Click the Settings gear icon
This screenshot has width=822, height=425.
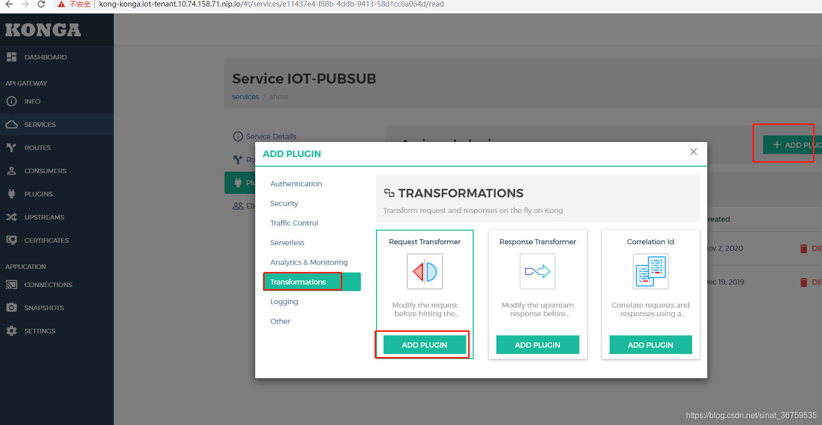point(12,331)
